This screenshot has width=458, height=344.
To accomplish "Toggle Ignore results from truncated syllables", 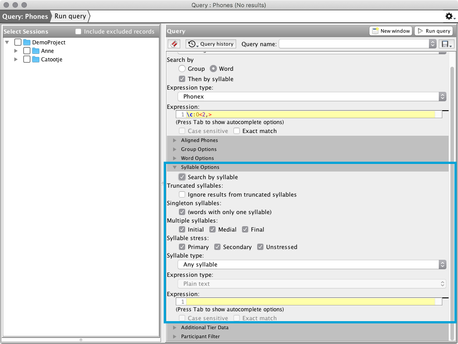I will 182,194.
